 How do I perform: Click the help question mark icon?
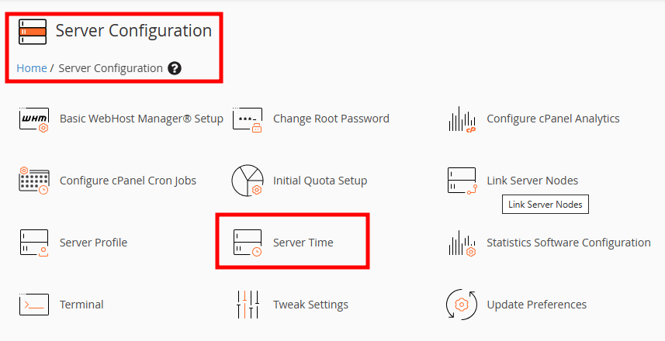(x=175, y=68)
